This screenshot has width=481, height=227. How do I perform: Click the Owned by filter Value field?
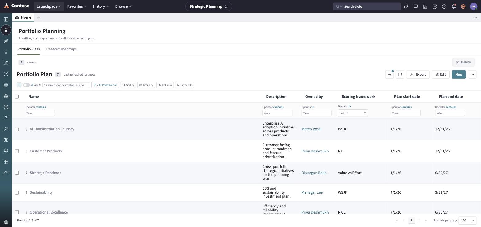click(x=316, y=113)
